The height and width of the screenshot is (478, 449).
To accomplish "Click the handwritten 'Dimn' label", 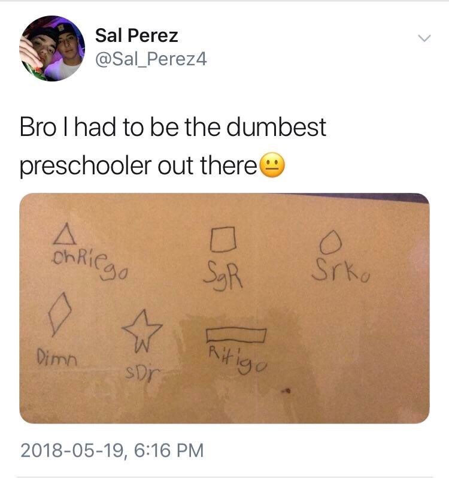I will point(57,357).
